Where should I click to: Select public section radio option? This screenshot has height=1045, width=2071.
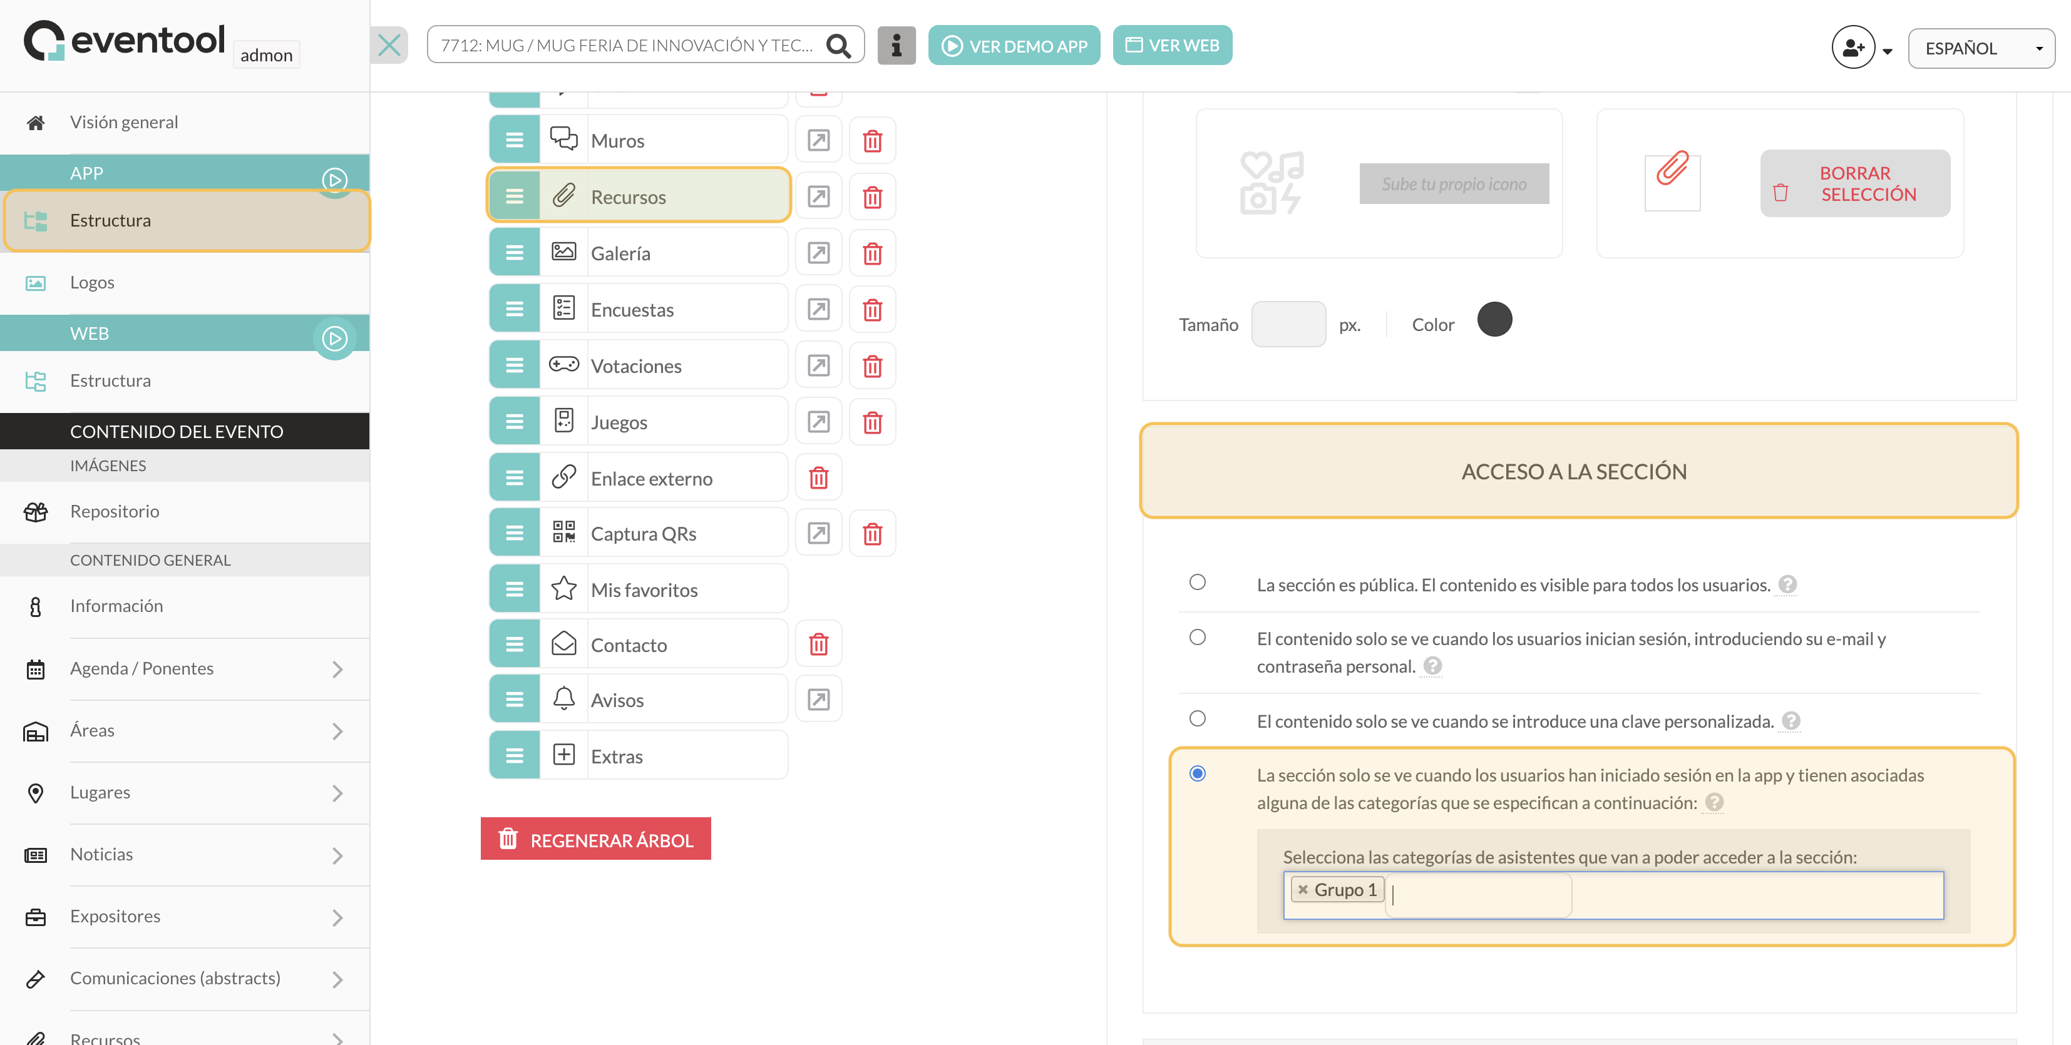pyautogui.click(x=1198, y=582)
